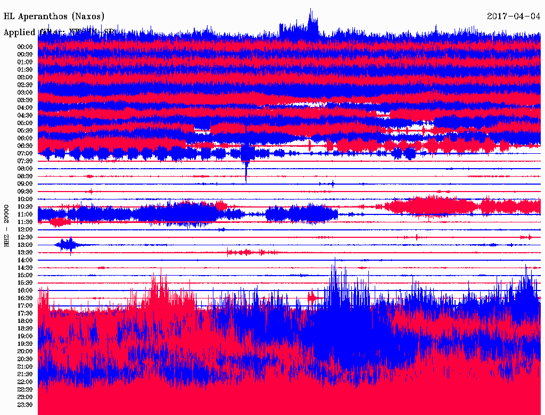The image size is (545, 415).
Task: Select the 09:30 time label
Action: [x=25, y=192]
